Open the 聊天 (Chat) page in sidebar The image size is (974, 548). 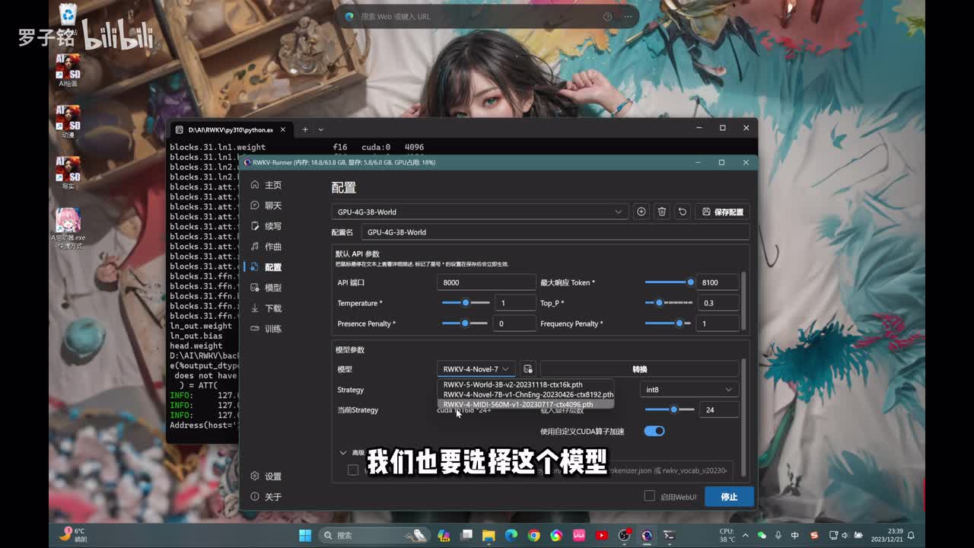[x=272, y=205]
